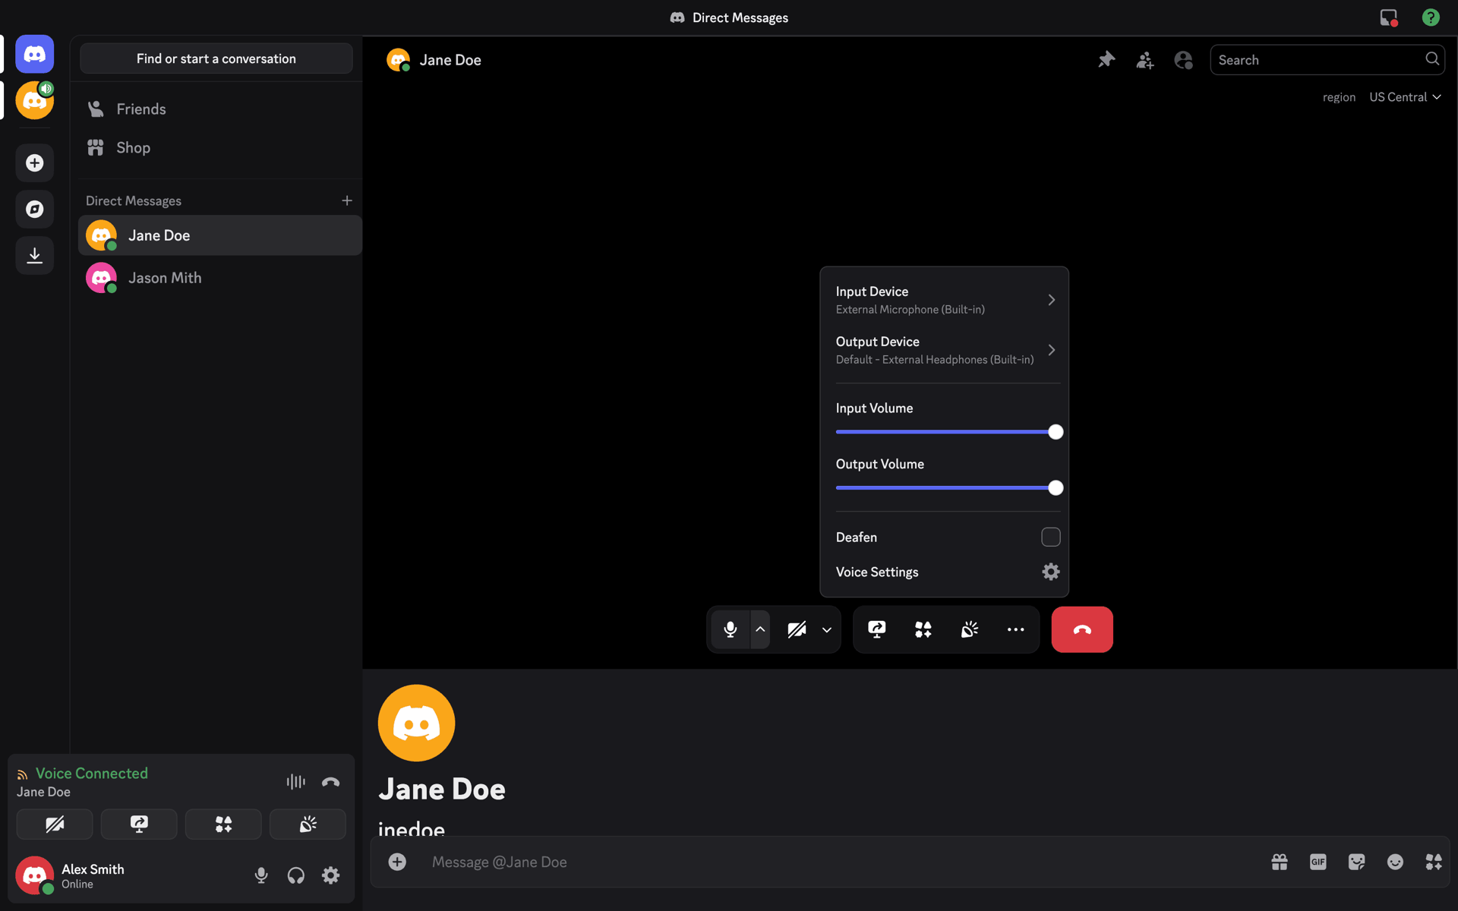
Task: Open soundboard from Voice Connected panel
Action: tap(308, 824)
